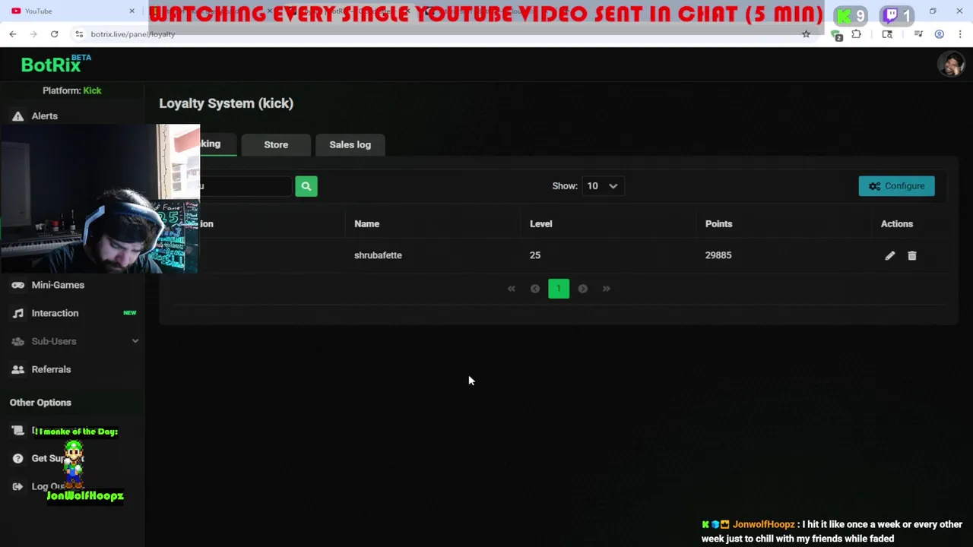Click the points value 29885
Image resolution: width=973 pixels, height=547 pixels.
[718, 255]
